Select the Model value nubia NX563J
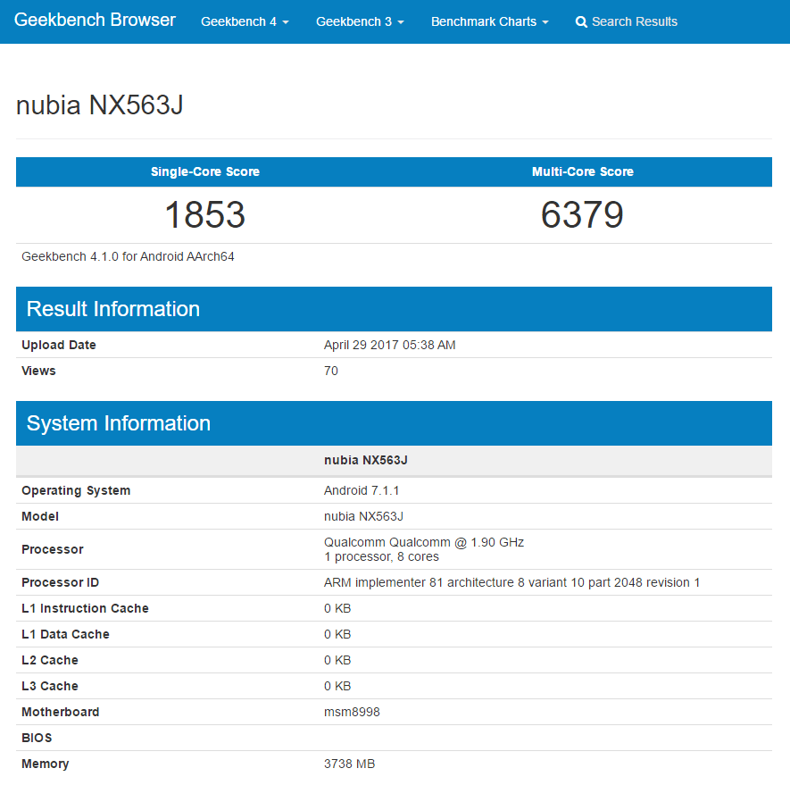 click(x=364, y=516)
